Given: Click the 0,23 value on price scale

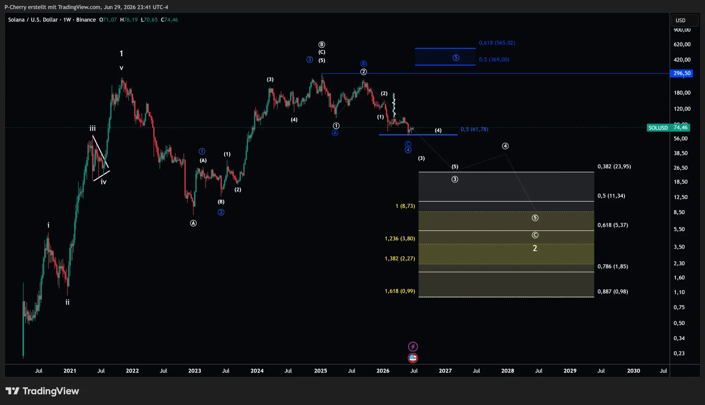Looking at the screenshot, I should [x=679, y=353].
